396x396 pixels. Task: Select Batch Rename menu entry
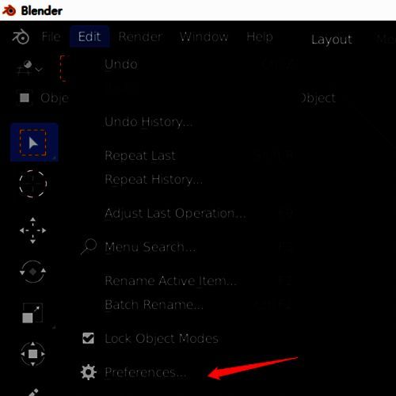[x=154, y=305]
